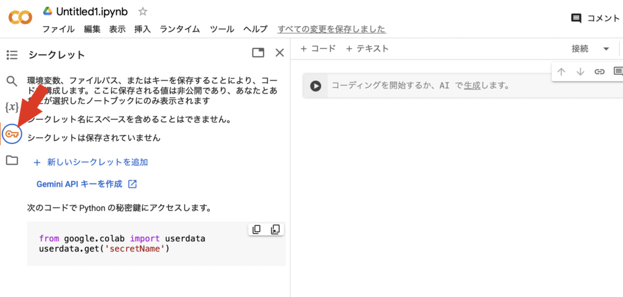Viewport: 623px width, 297px height.
Task: Run the code cell with play button
Action: point(315,86)
